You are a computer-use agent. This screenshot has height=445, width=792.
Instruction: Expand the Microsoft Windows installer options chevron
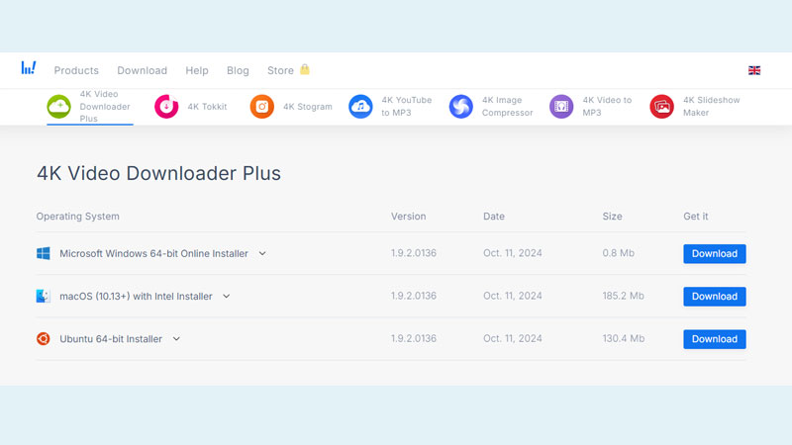[262, 254]
